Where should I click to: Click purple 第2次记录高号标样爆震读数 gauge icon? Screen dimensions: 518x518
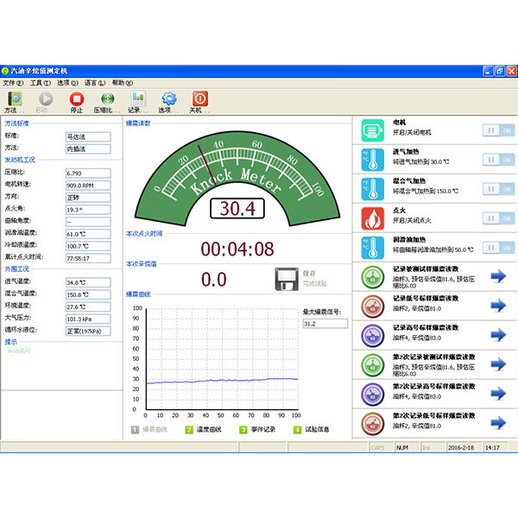[373, 395]
